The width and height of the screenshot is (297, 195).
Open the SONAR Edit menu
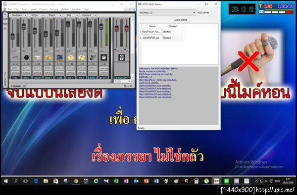coord(16,9)
